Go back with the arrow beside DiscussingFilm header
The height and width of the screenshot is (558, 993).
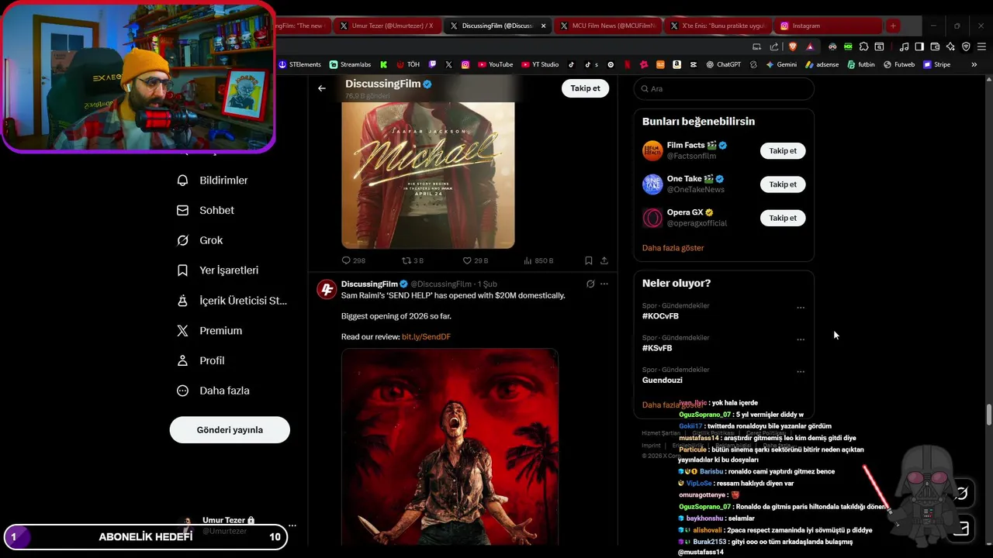pos(322,88)
